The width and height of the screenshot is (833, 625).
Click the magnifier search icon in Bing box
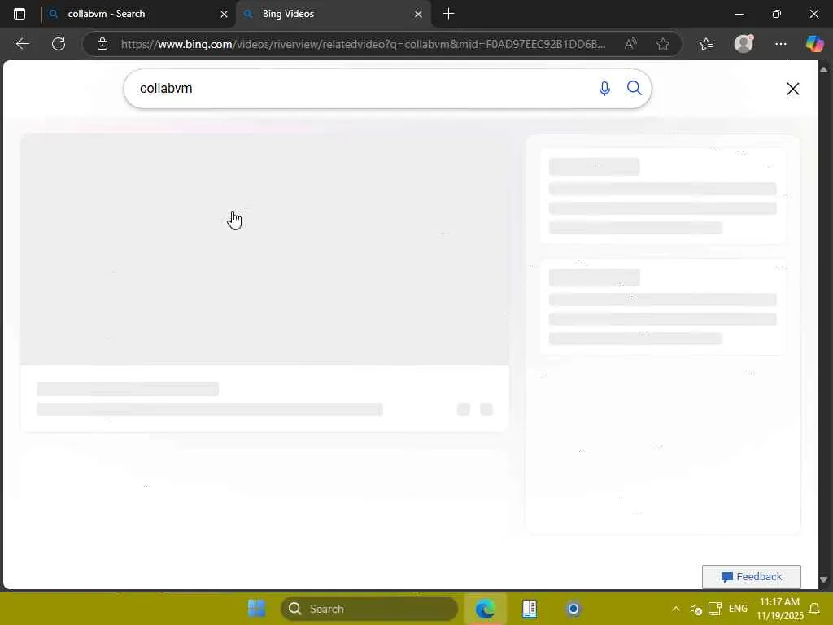(634, 88)
